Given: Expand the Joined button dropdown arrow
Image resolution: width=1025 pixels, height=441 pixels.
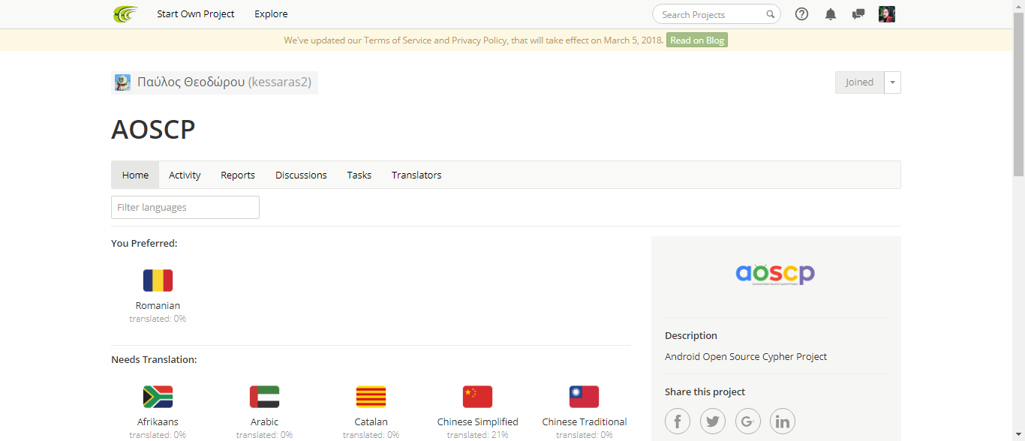Looking at the screenshot, I should 892,82.
